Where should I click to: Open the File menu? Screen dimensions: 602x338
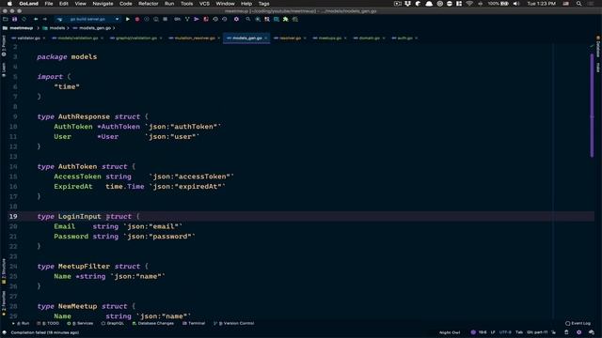pos(49,4)
